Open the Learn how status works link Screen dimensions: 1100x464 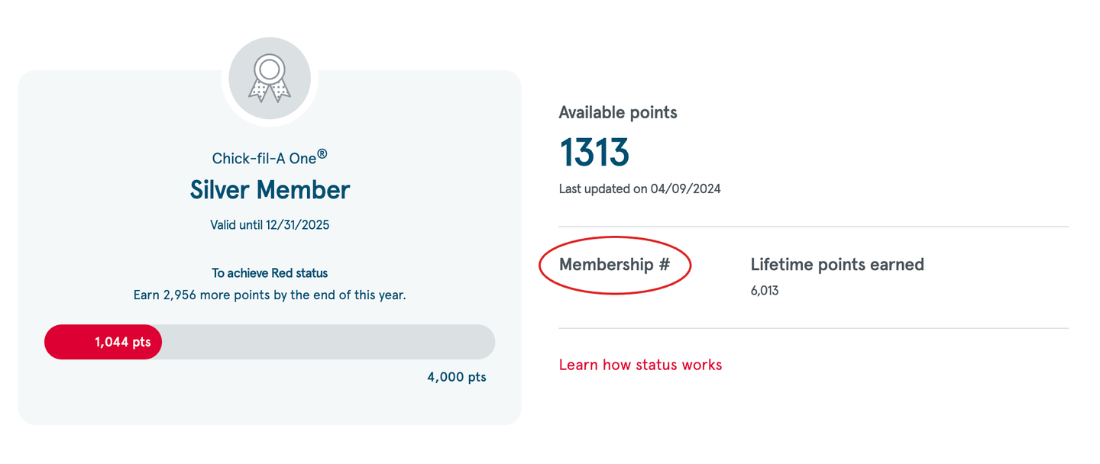[640, 365]
